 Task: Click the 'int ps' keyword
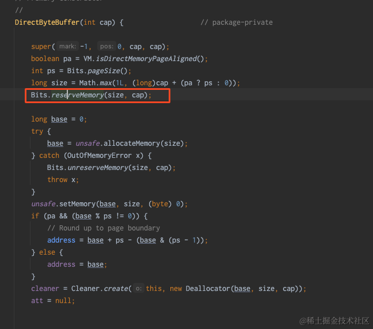pos(37,71)
